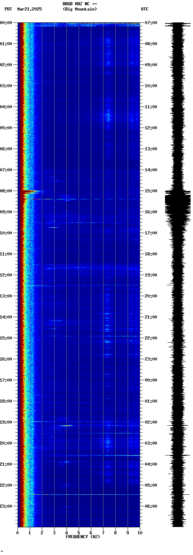
Task: Click the 4 Hz hotspot just after 19:00 PDT
Action: tap(66, 425)
